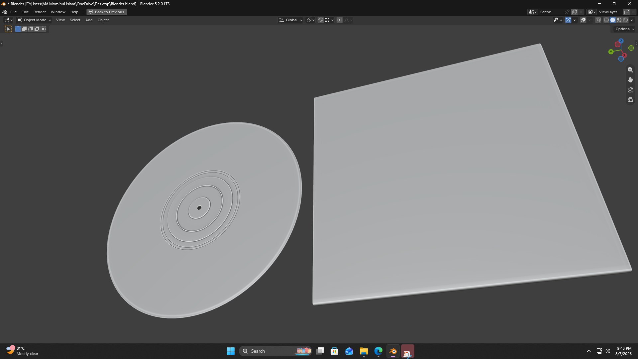Open the Options dropdown
This screenshot has height=359, width=638.
(x=625, y=29)
